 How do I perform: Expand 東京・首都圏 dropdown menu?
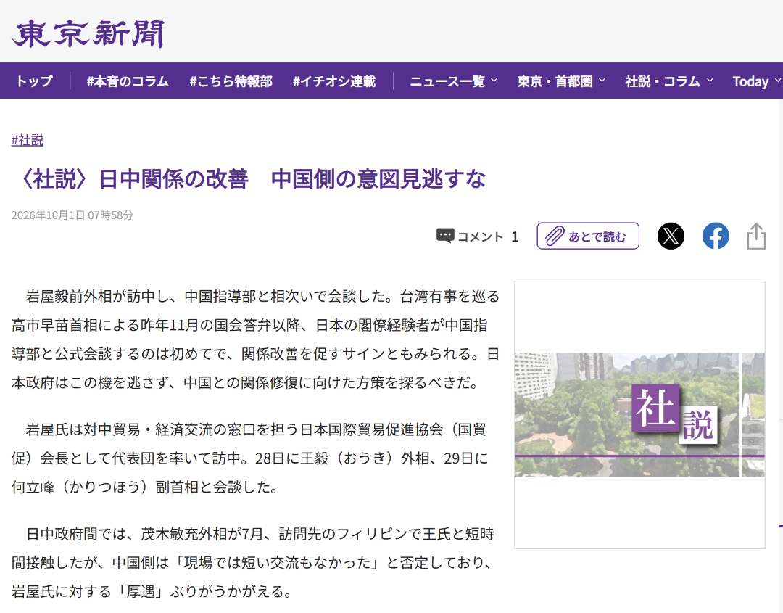561,81
